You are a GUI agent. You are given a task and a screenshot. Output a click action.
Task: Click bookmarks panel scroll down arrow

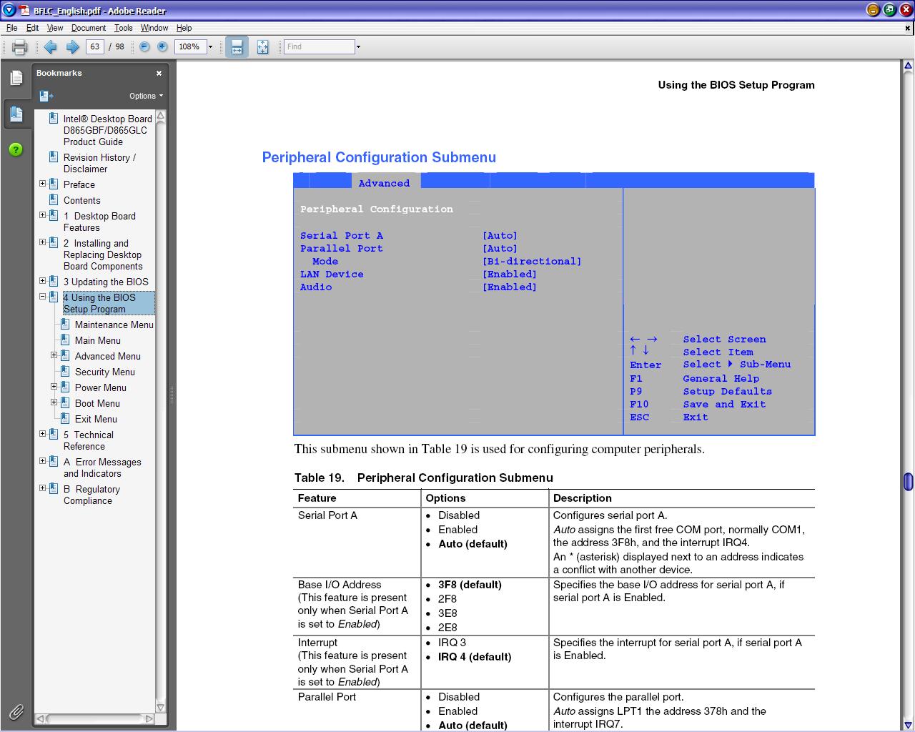161,707
